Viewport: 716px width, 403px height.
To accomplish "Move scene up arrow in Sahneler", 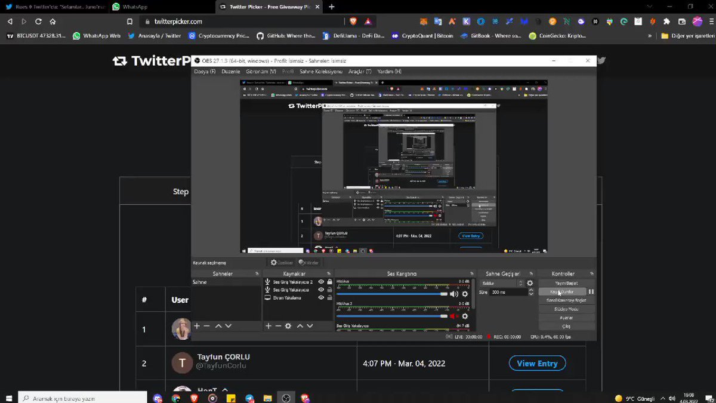I will click(218, 326).
